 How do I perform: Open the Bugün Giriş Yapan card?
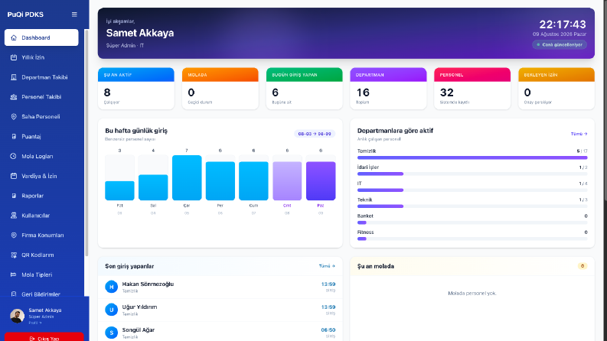click(305, 89)
